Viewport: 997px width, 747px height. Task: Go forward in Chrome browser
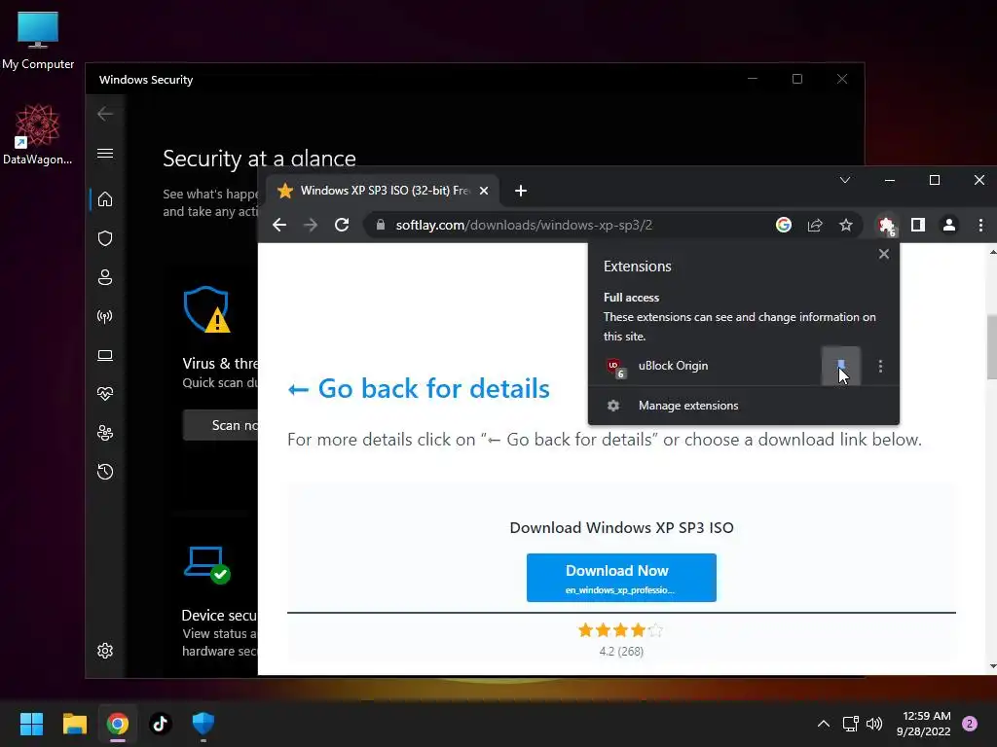[311, 225]
